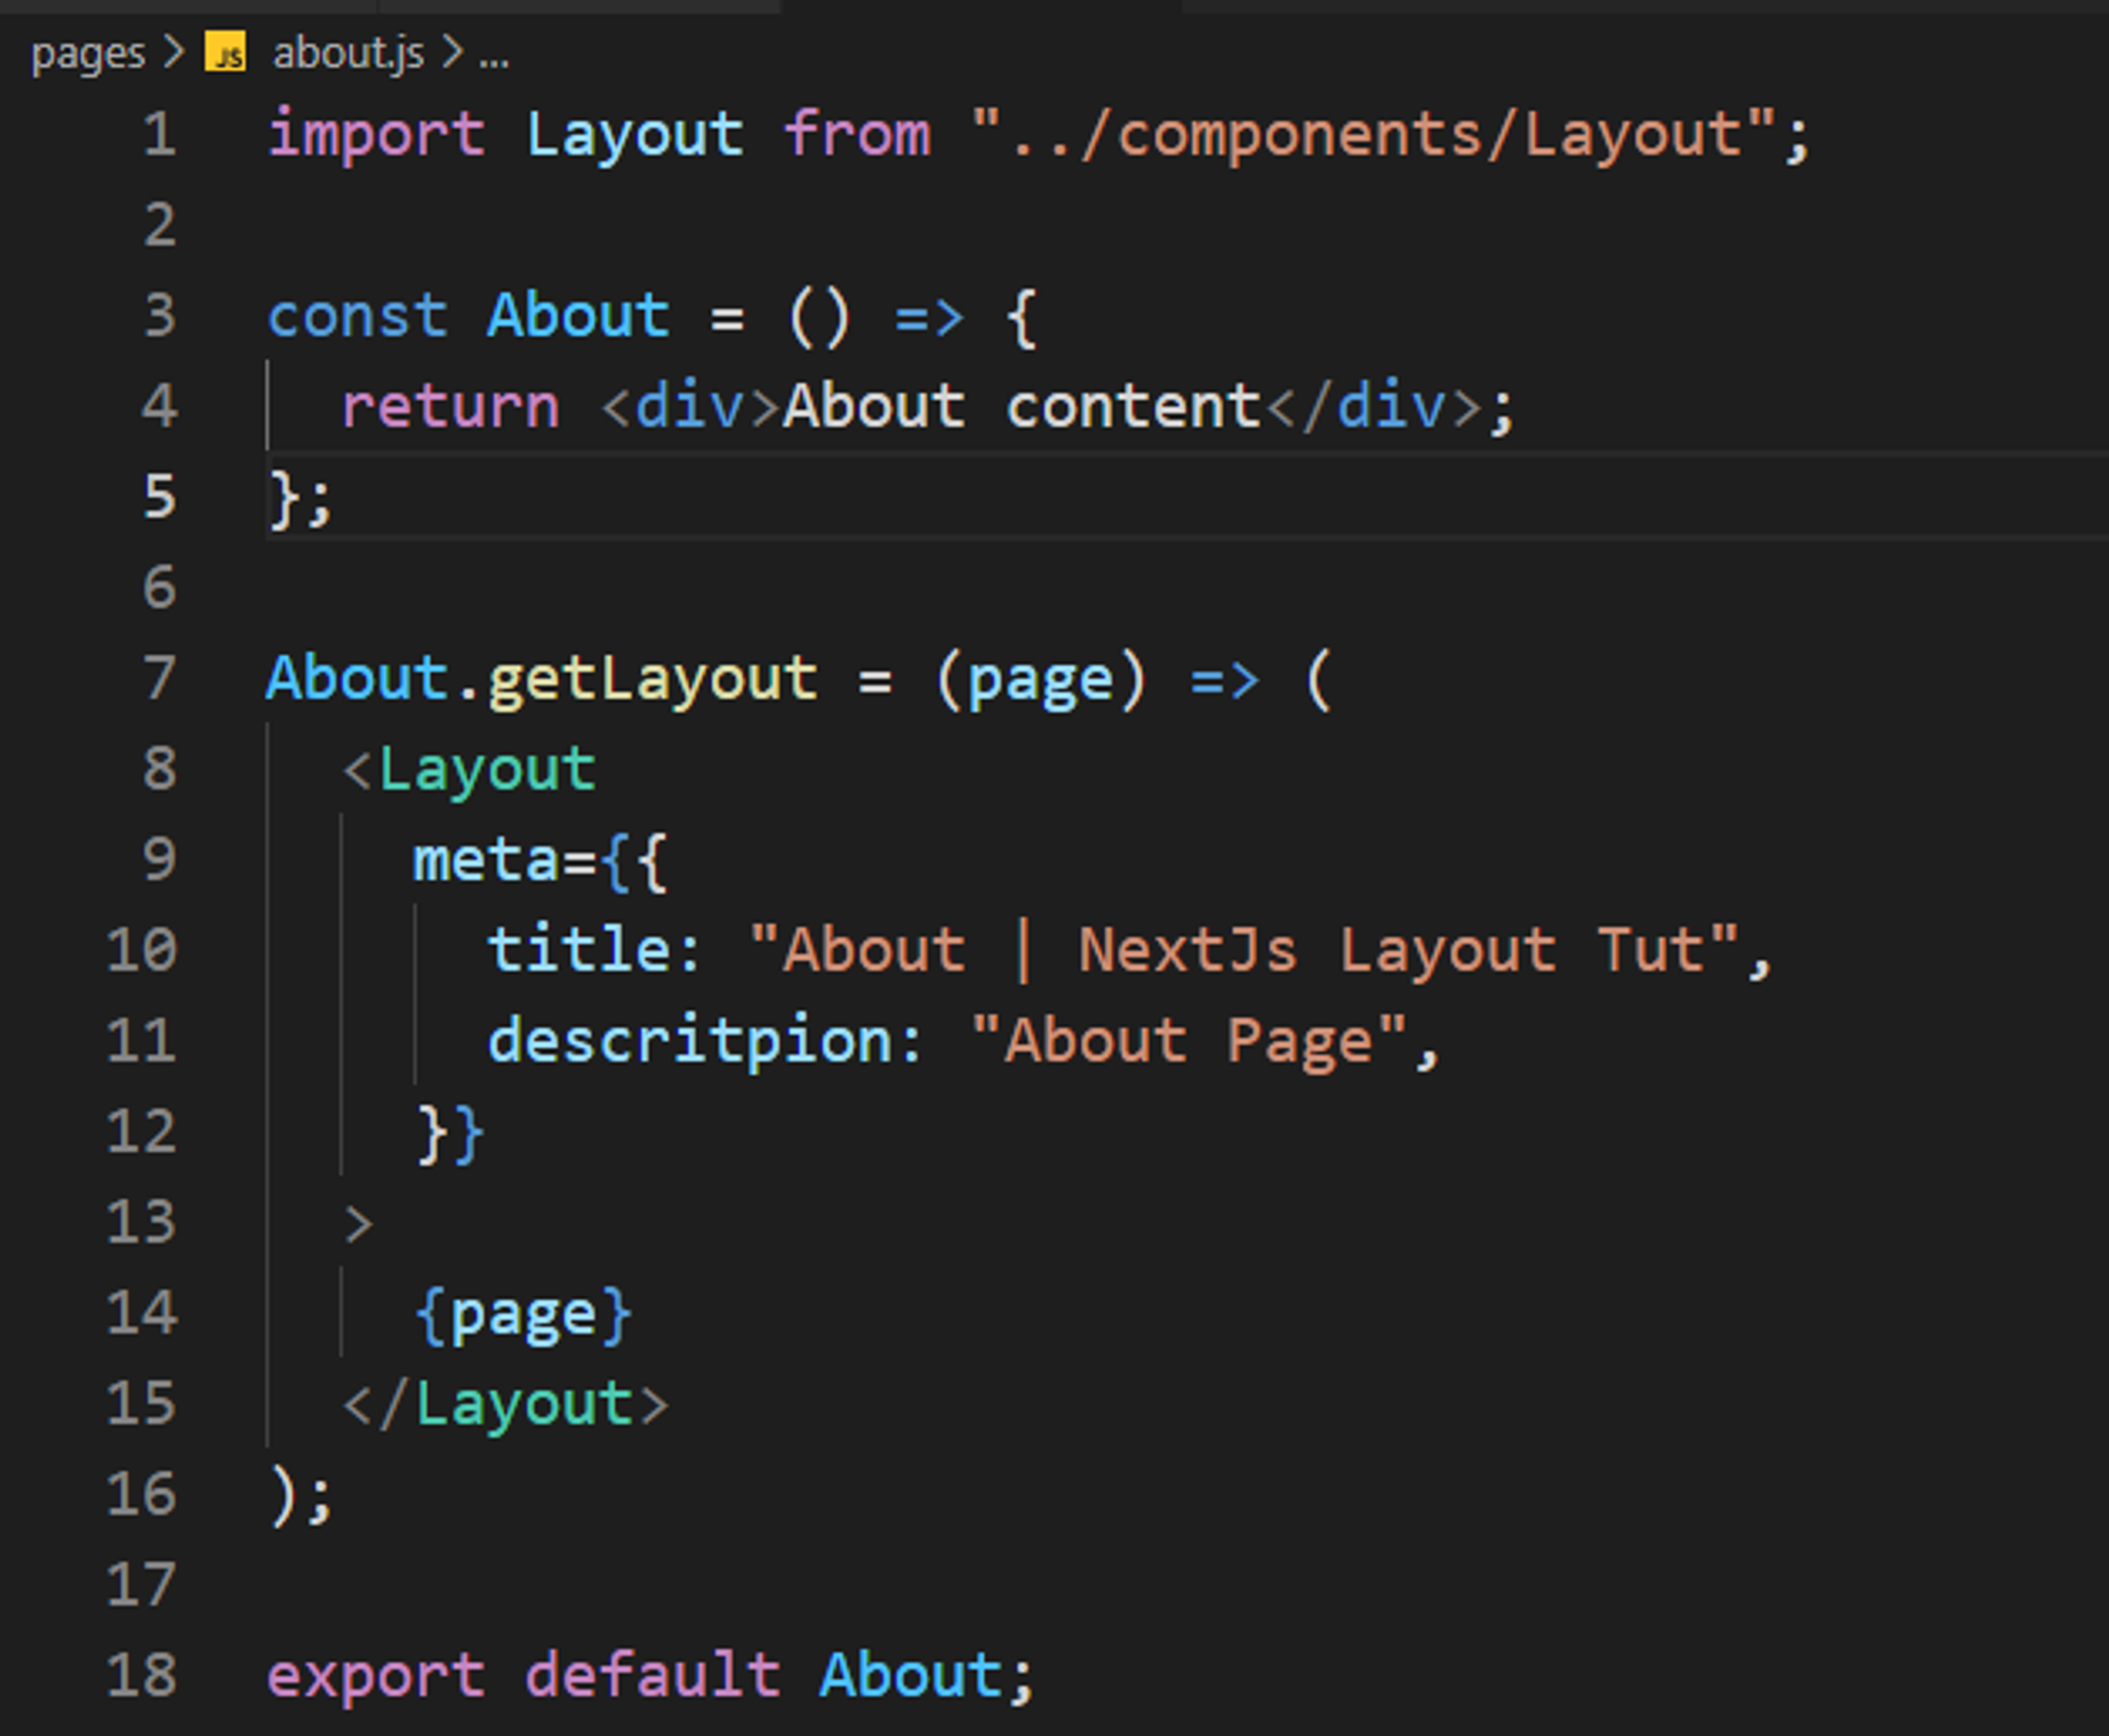Click the highlighted line number 5
The width and height of the screenshot is (2109, 1736).
pos(160,496)
